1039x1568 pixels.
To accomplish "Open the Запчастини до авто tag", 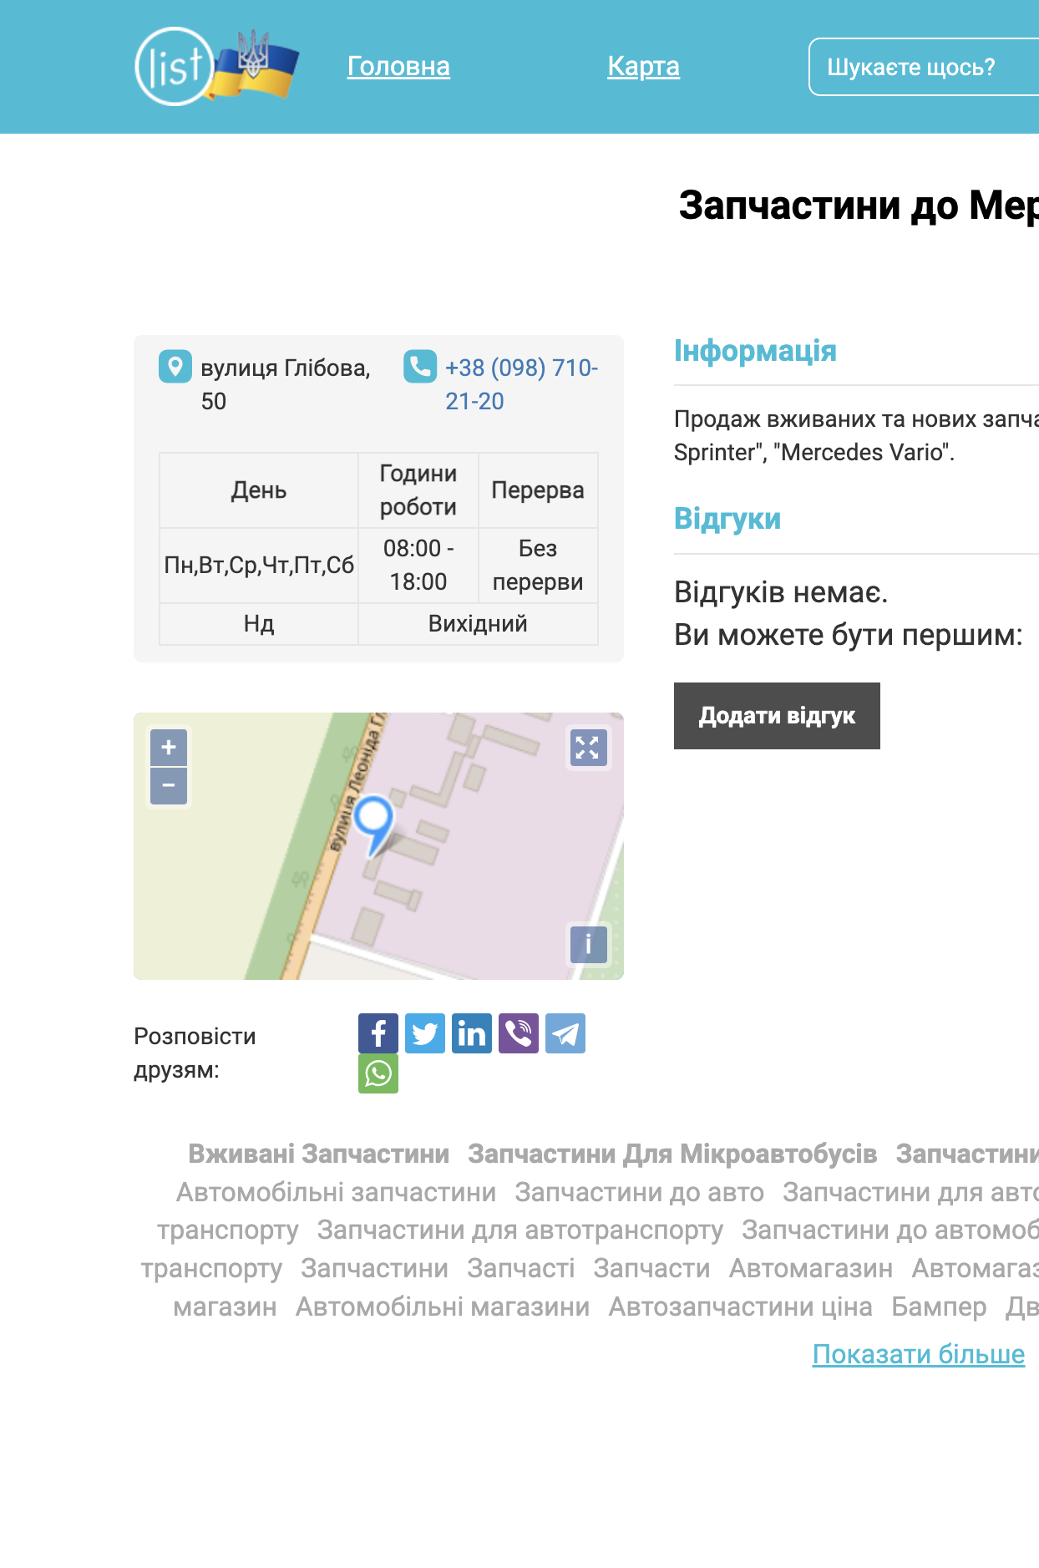I will [639, 1192].
